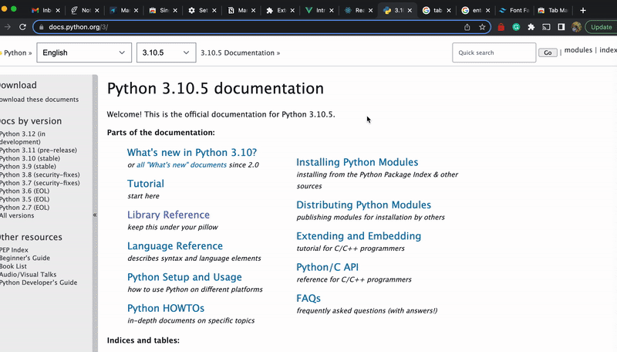The height and width of the screenshot is (352, 617).
Task: Click the Go search button
Action: pos(548,52)
